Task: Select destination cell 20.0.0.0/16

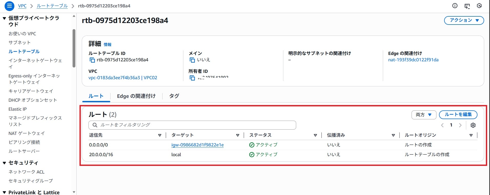Action: tap(101, 155)
